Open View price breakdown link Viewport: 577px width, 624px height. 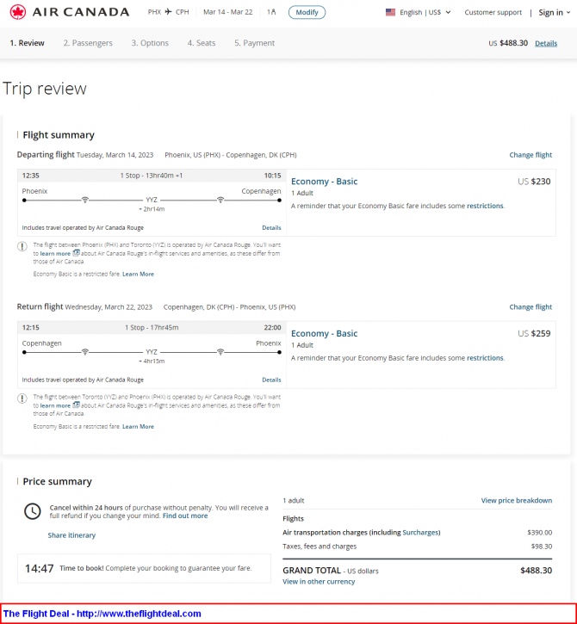coord(517,500)
